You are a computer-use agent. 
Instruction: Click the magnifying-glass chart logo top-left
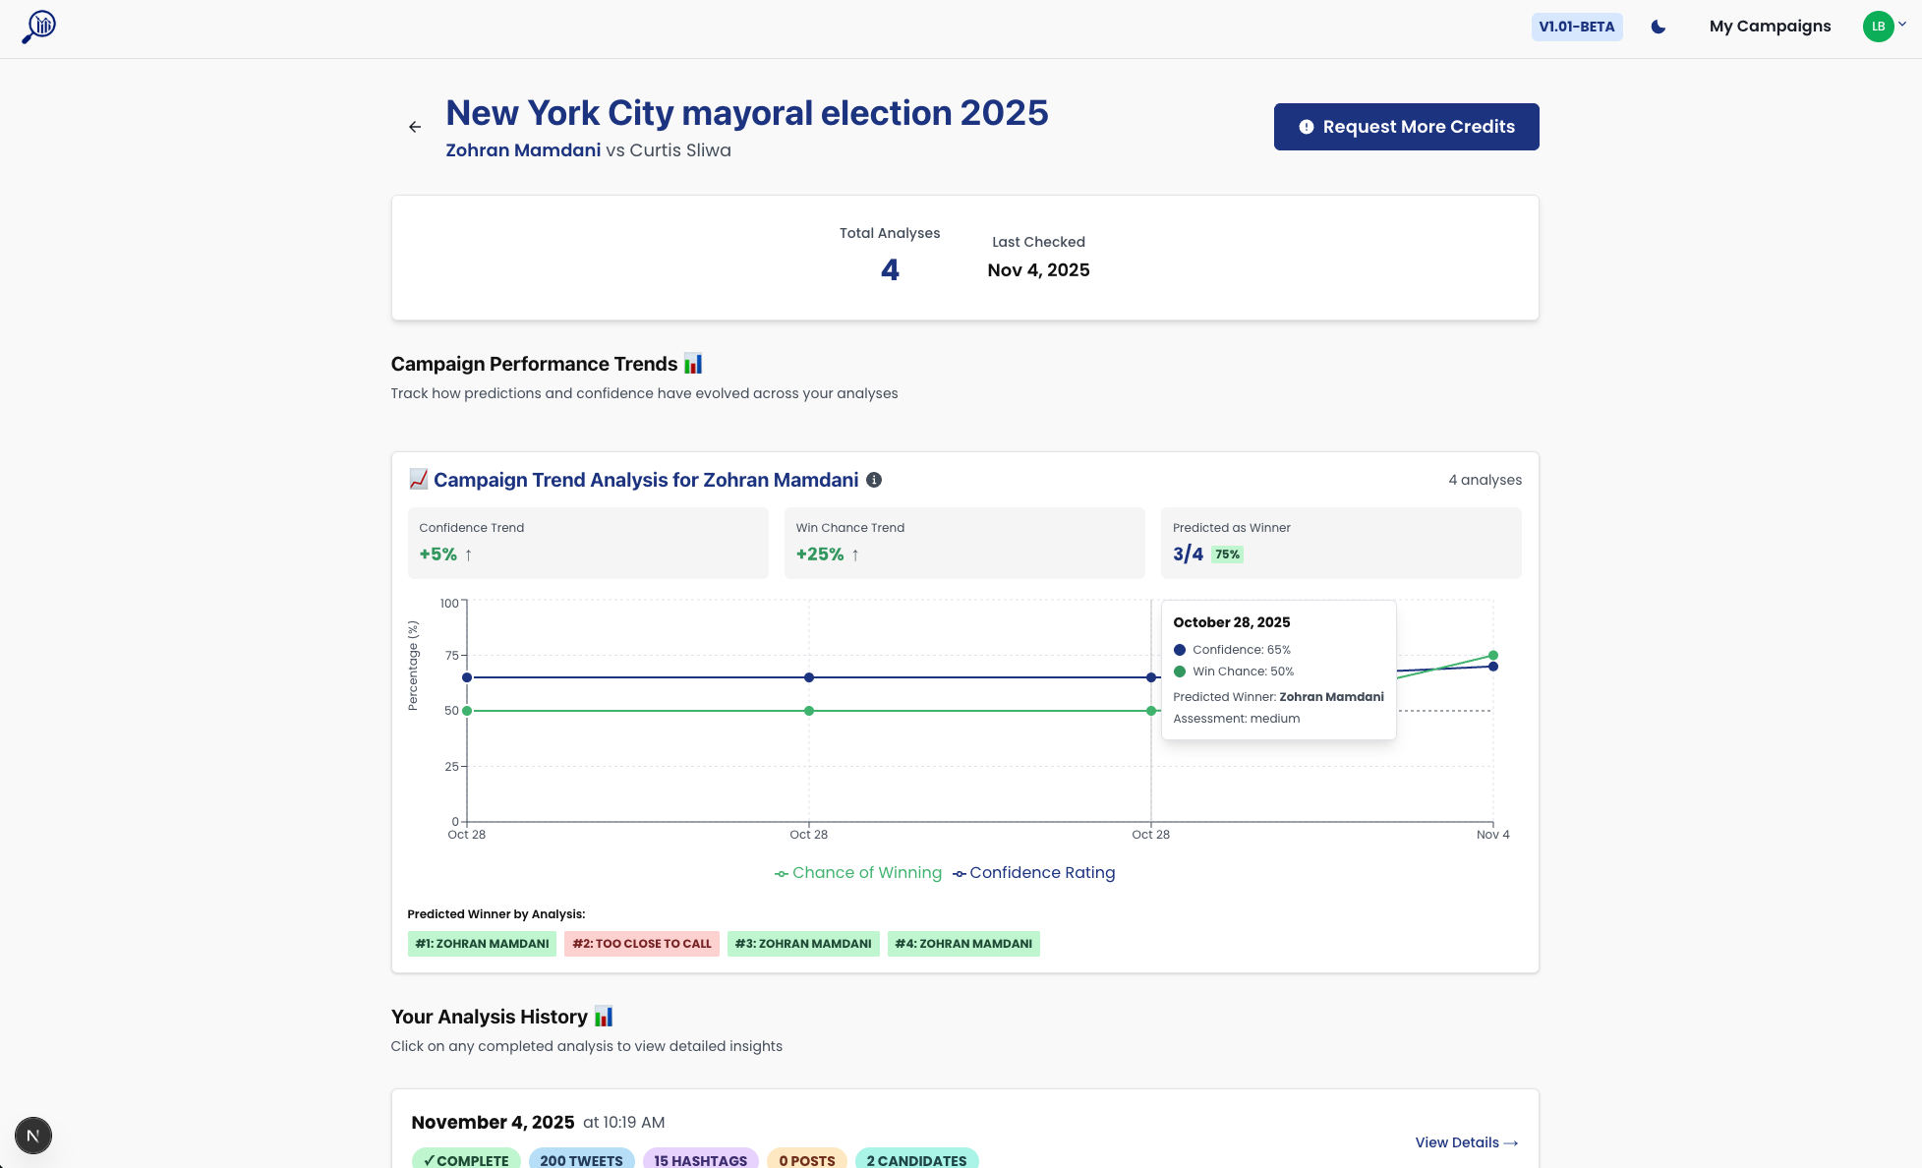tap(39, 27)
